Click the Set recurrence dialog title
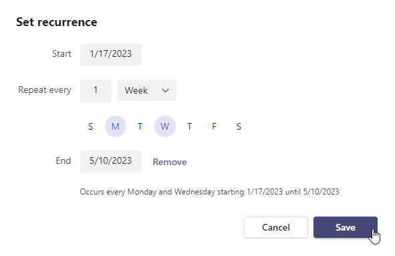 [57, 22]
